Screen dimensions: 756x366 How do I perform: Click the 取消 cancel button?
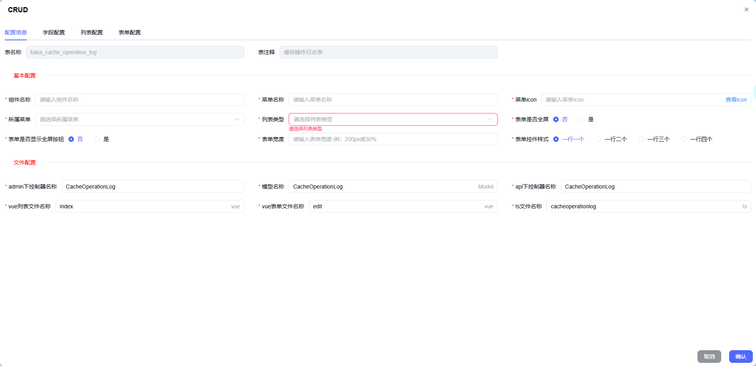pos(709,356)
